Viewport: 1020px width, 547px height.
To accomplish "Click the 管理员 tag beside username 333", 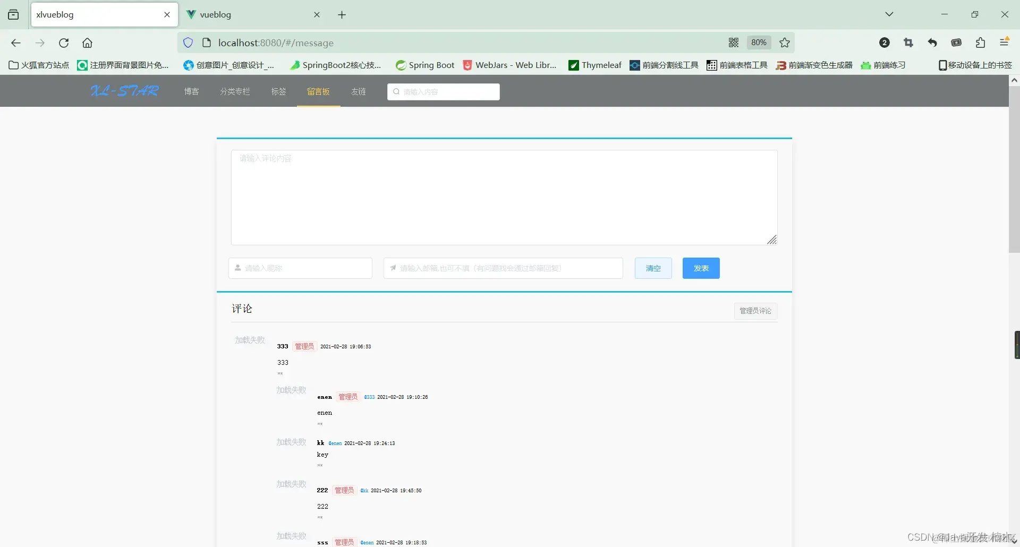I will tap(305, 346).
